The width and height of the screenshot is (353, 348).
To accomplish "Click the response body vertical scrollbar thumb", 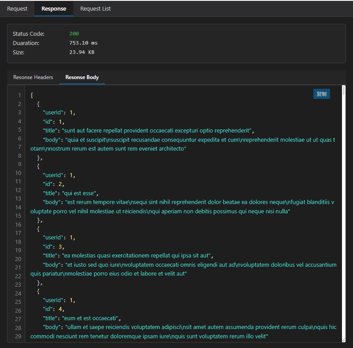I will click(x=344, y=92).
